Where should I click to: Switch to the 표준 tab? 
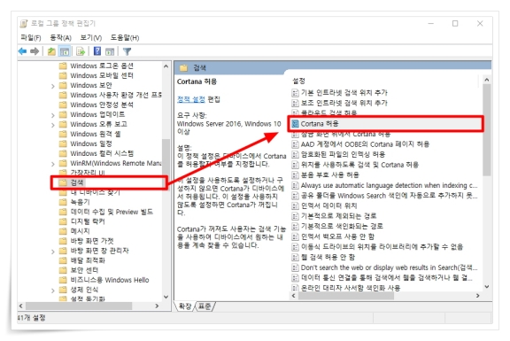[205, 306]
